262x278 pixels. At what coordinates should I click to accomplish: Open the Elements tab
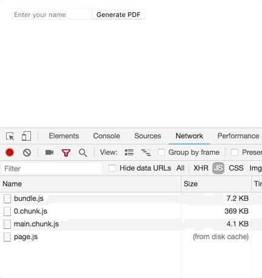[x=64, y=136]
